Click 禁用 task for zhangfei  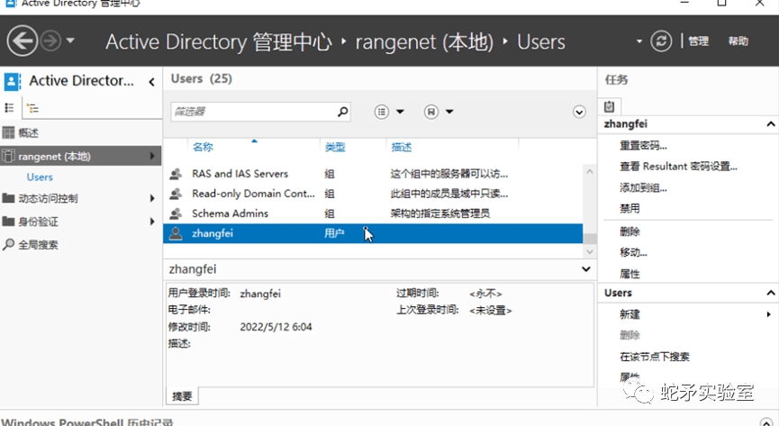pyautogui.click(x=630, y=209)
